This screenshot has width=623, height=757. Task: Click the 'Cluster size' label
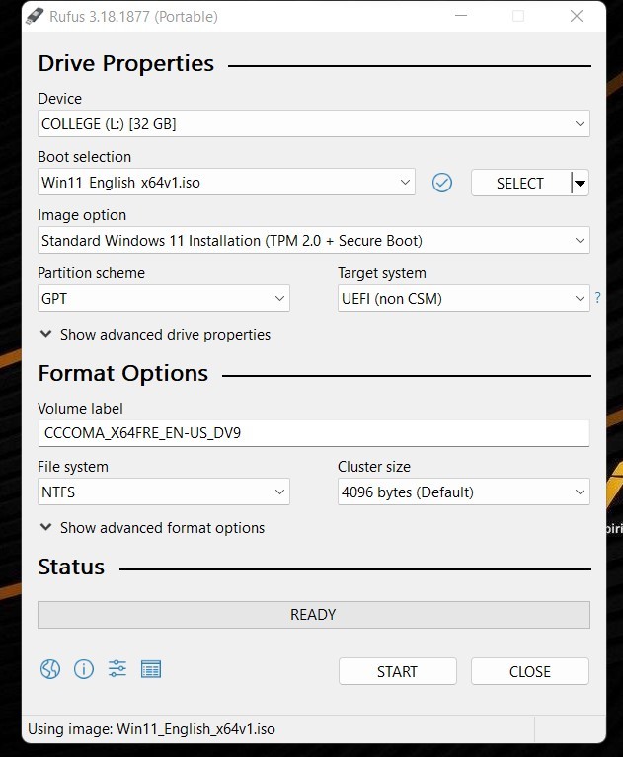374,467
